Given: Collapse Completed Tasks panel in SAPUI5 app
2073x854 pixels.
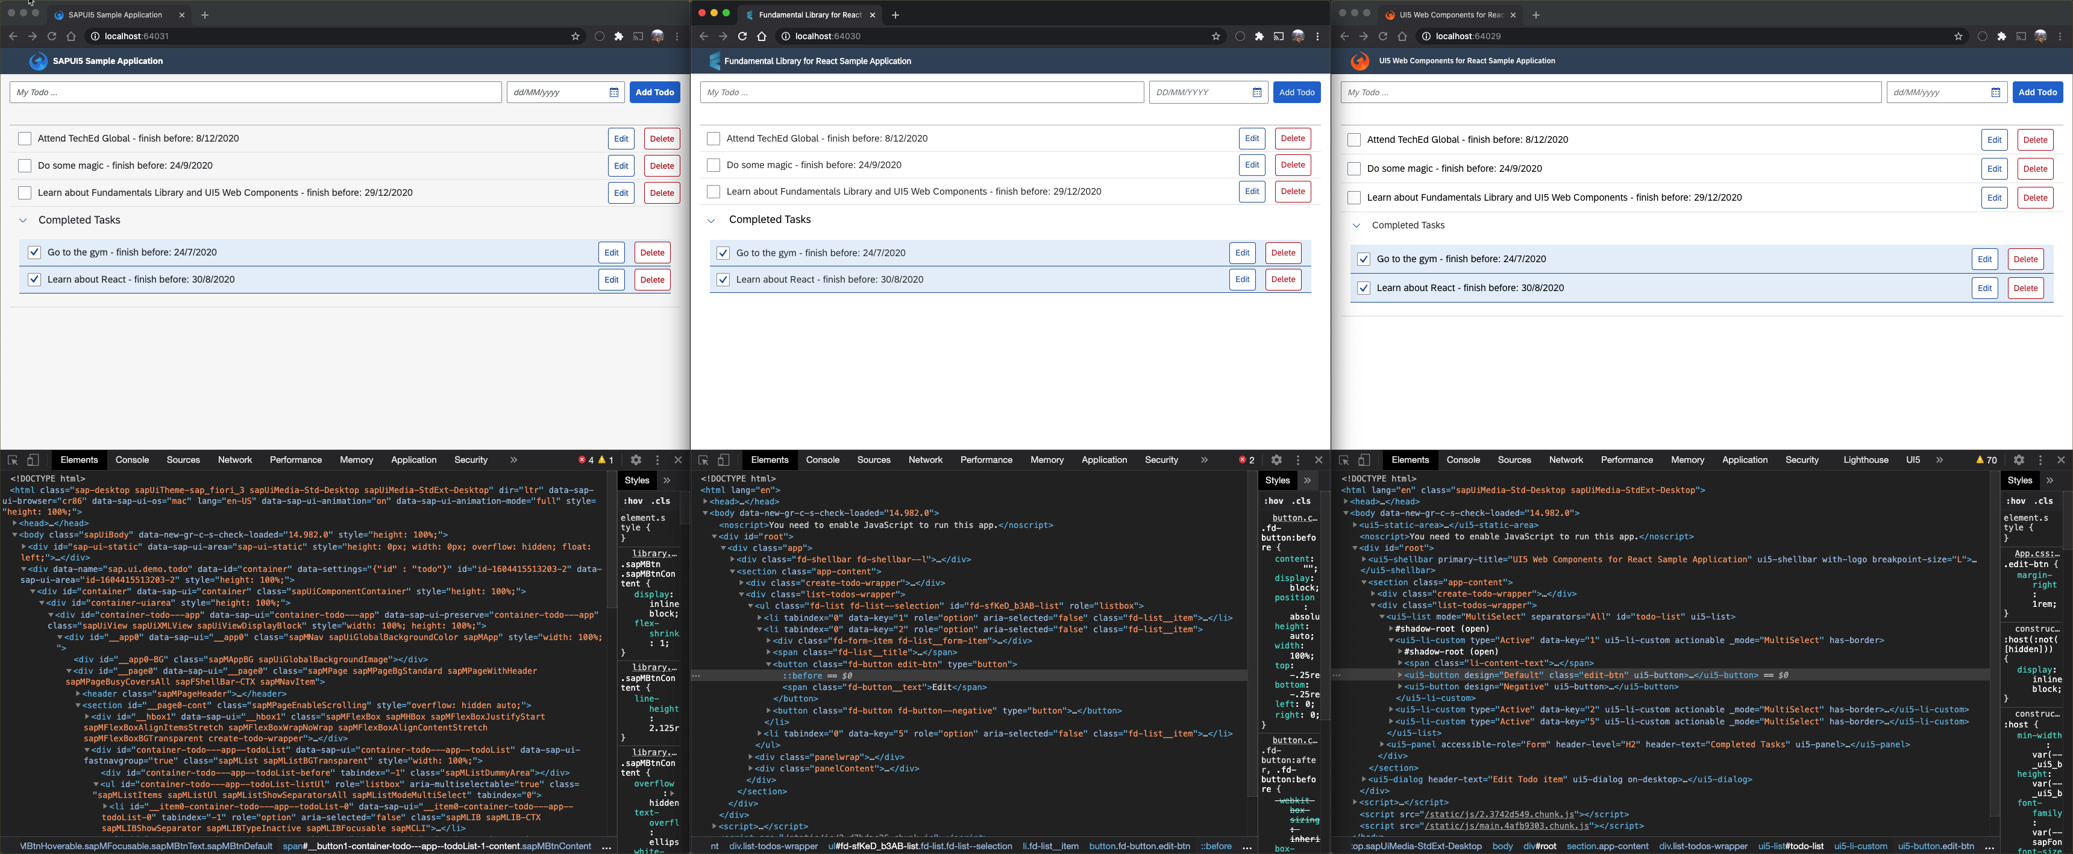Looking at the screenshot, I should click(x=24, y=221).
